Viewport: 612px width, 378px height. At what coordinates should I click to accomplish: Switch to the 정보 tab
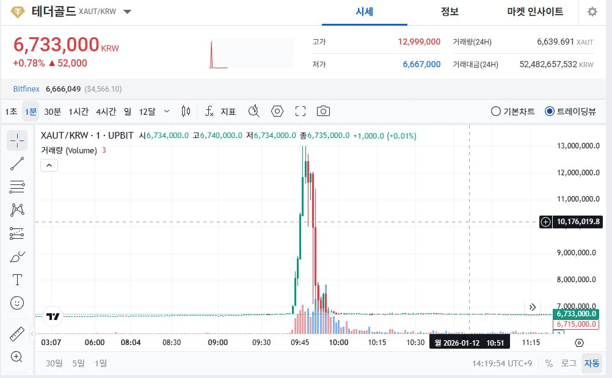pos(450,12)
